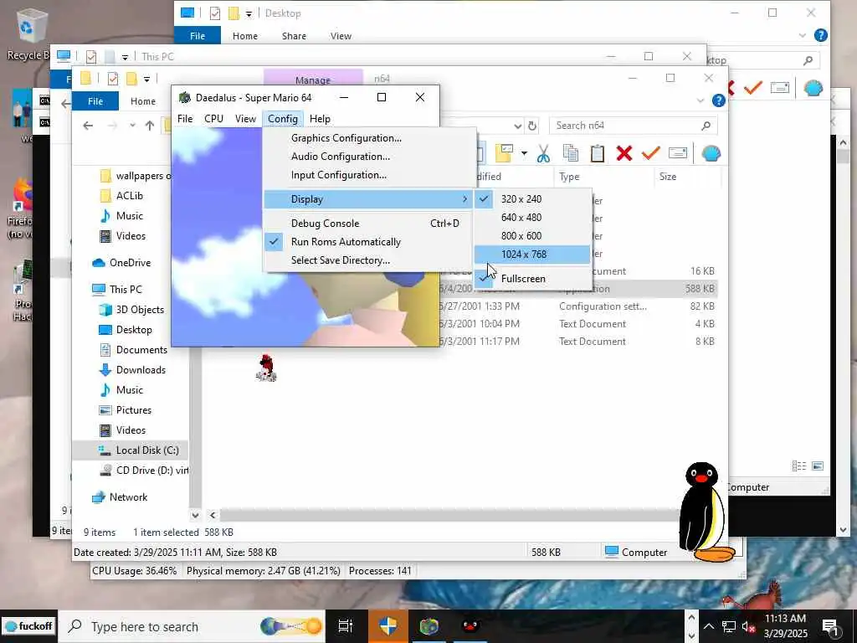This screenshot has width=857, height=643.
Task: Open Share tab in Desktop window
Action: (294, 36)
